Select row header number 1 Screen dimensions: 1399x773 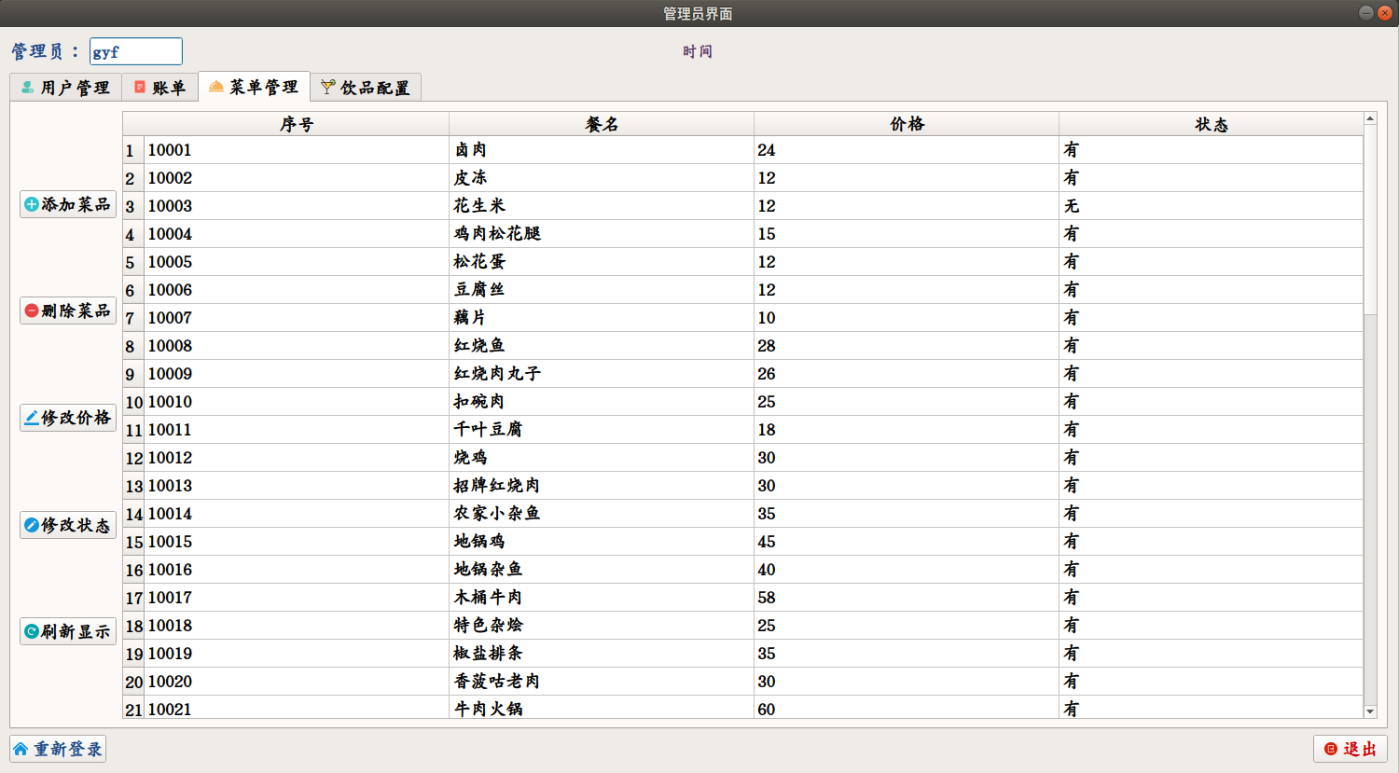[x=133, y=150]
